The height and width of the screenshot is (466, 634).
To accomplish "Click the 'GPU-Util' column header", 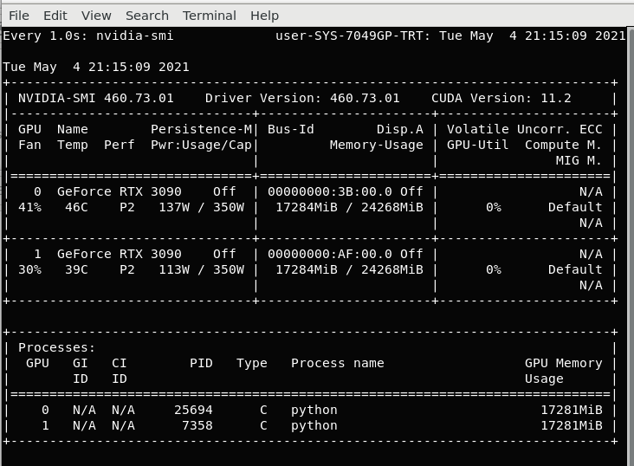I will click(477, 145).
